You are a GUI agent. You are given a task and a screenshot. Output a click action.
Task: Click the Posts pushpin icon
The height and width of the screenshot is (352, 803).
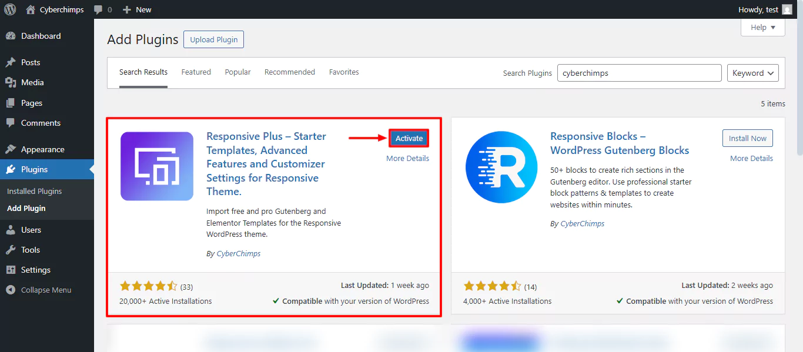click(x=11, y=62)
